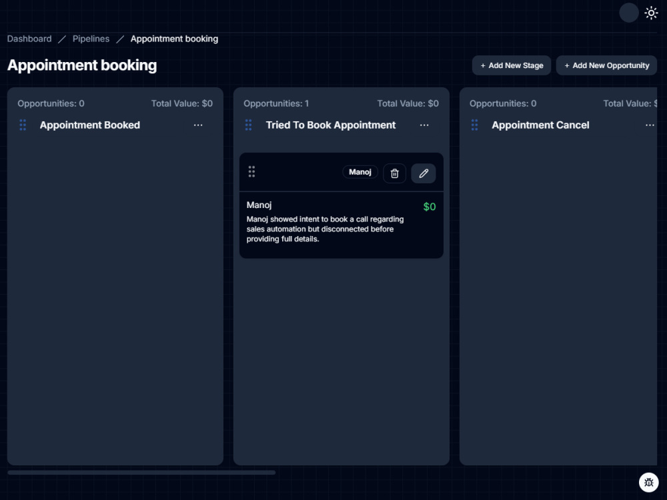Delete the Manoj opportunity with trash icon
Viewport: 667px width, 500px height.
click(394, 173)
